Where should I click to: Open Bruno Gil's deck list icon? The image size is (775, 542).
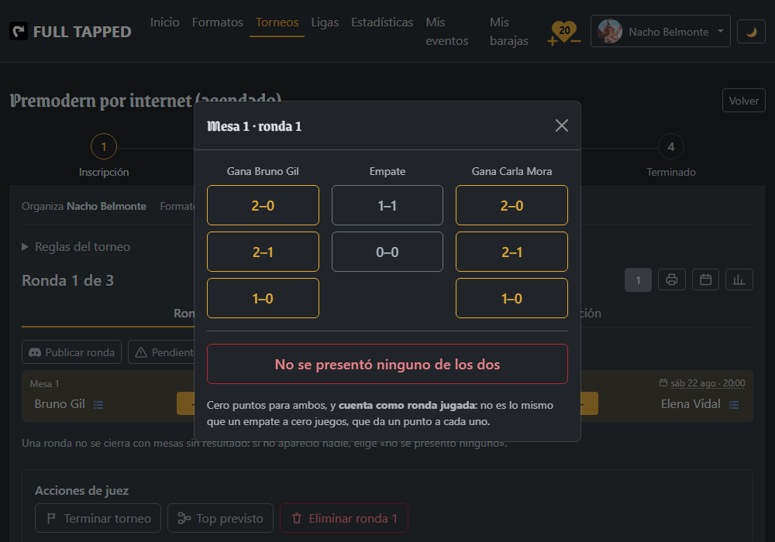pyautogui.click(x=98, y=405)
